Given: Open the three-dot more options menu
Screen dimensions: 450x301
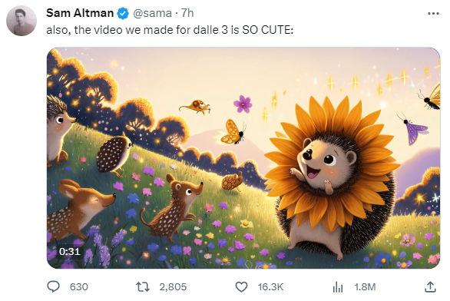Looking at the screenshot, I should (x=433, y=14).
